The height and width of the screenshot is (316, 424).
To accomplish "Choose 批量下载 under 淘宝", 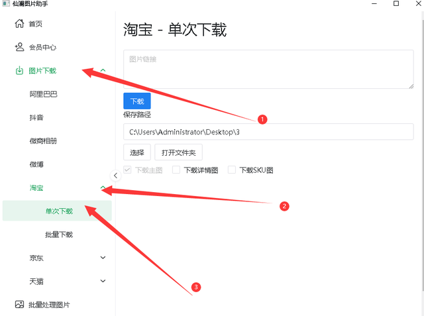I will point(59,235).
